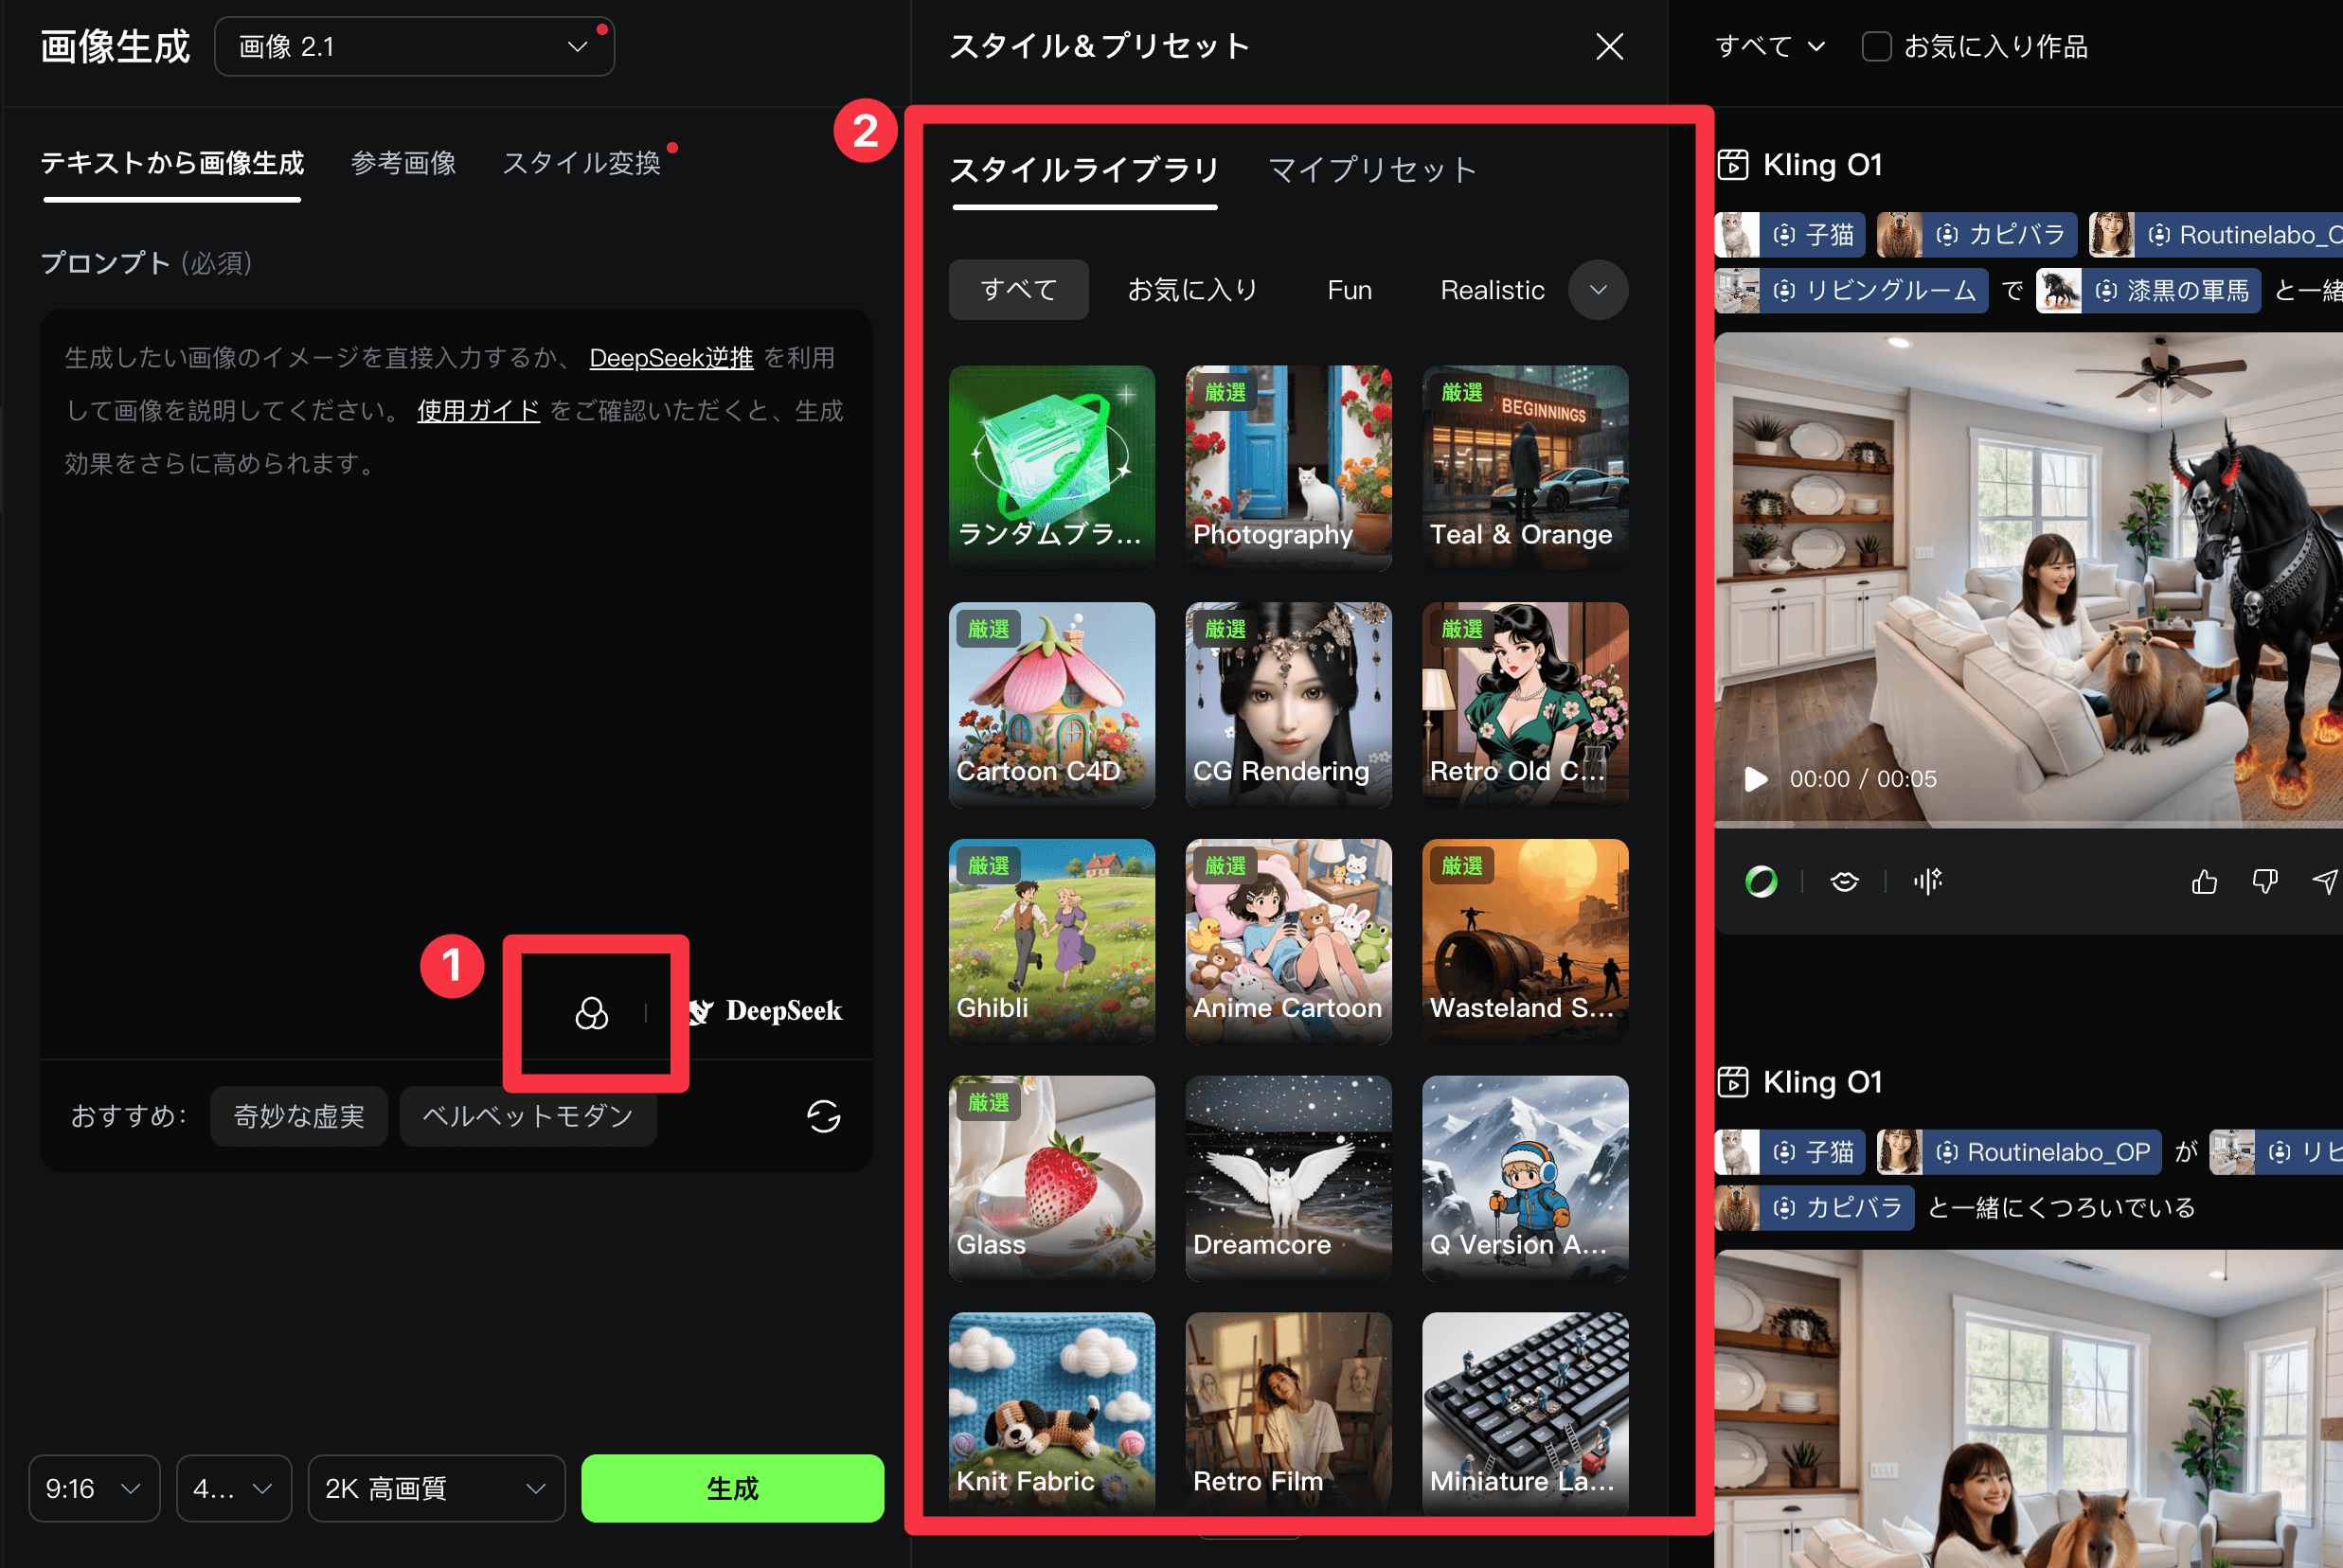Viewport: 2343px width, 1568px height.
Task: Select the lip sync icon under the video
Action: [x=1843, y=881]
